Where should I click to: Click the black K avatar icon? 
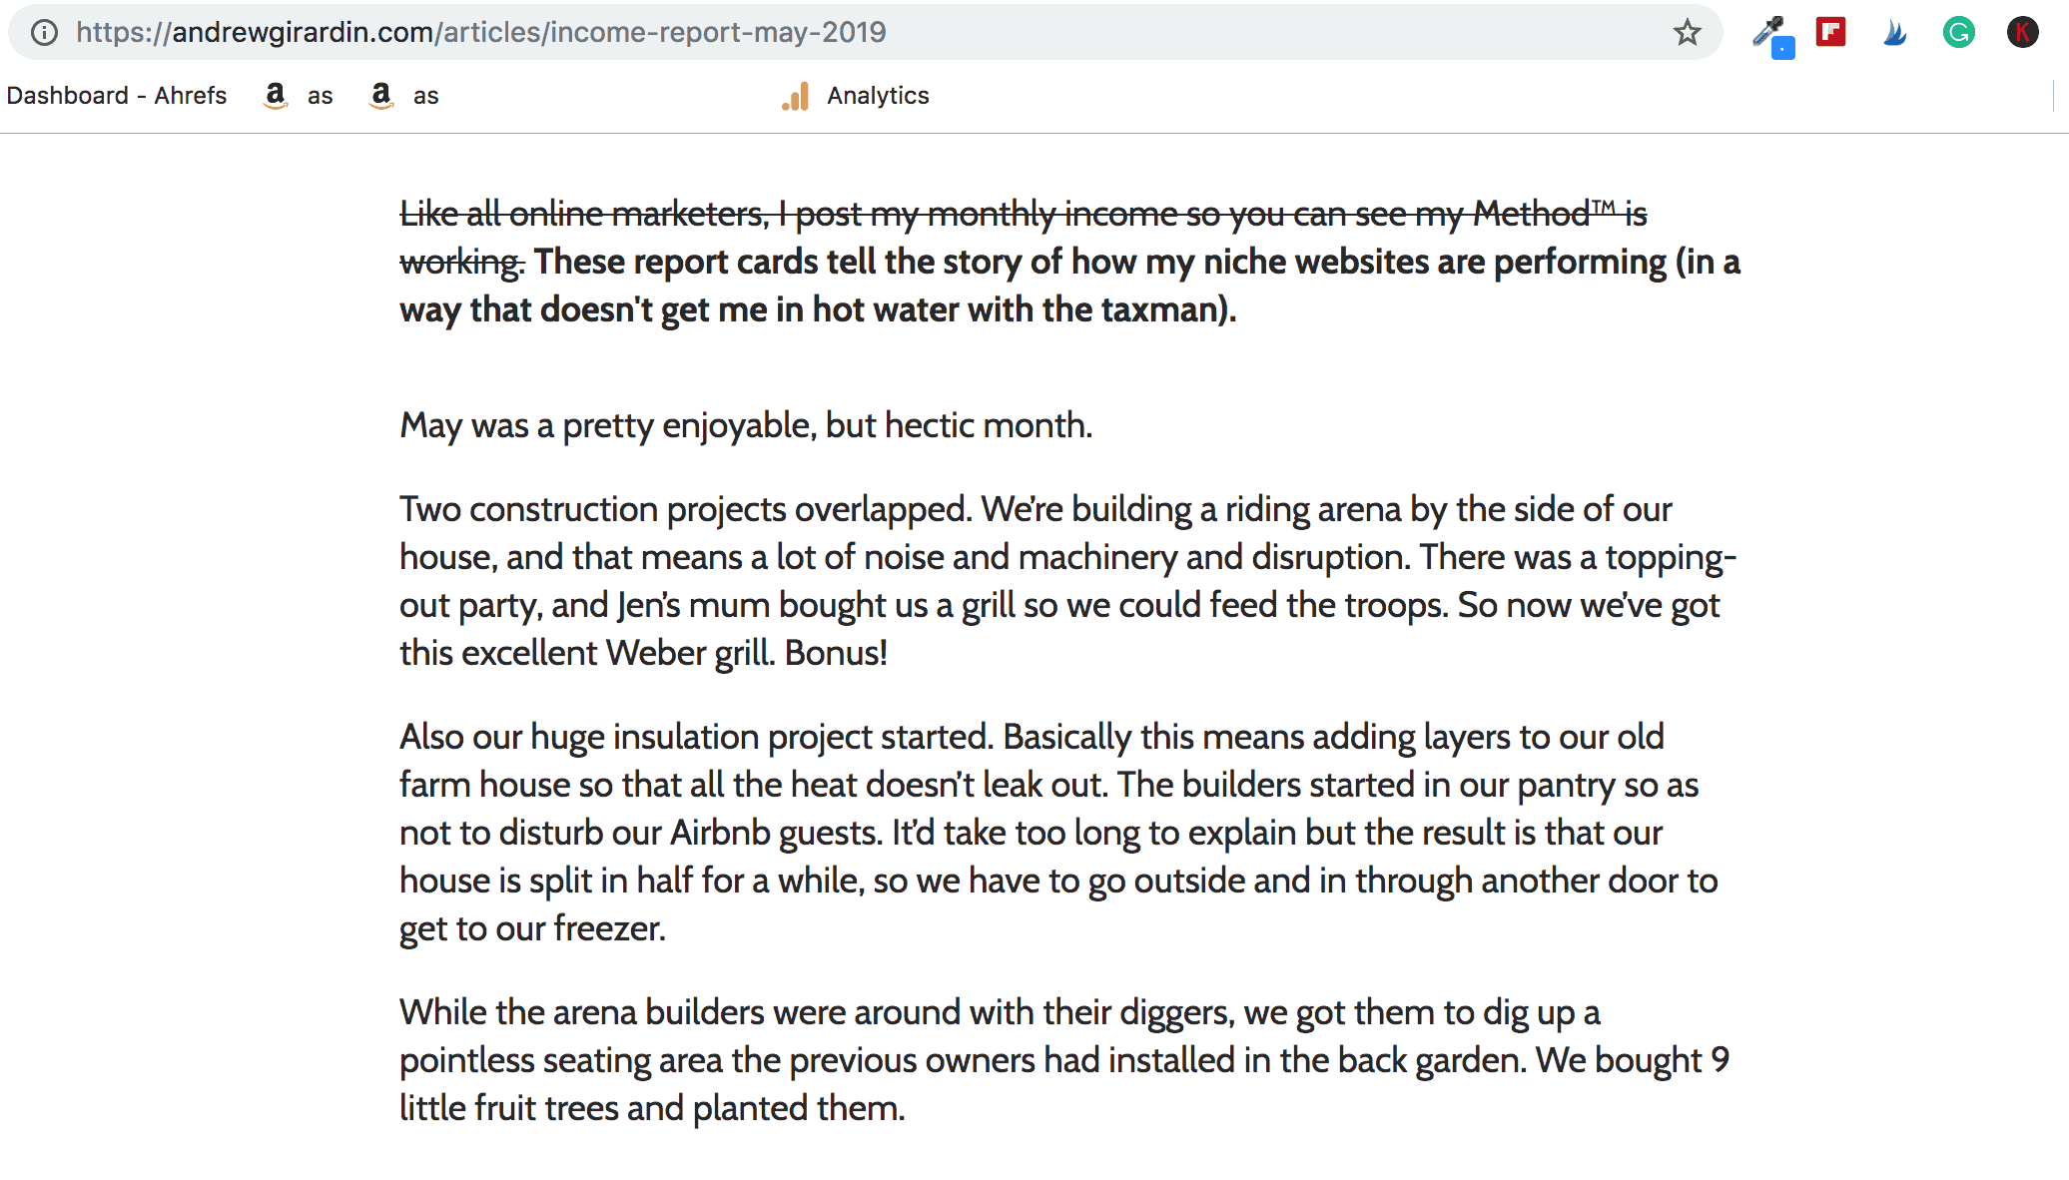pyautogui.click(x=2022, y=32)
